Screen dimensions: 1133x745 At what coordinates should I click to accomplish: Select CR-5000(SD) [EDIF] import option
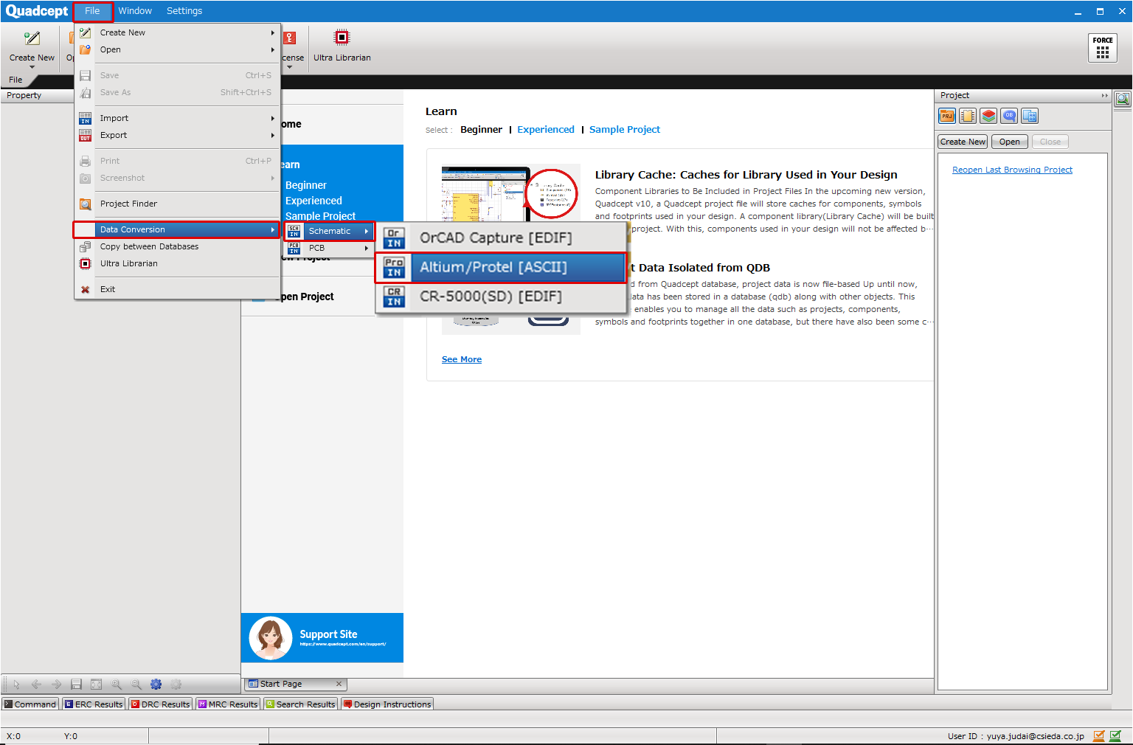click(x=502, y=297)
